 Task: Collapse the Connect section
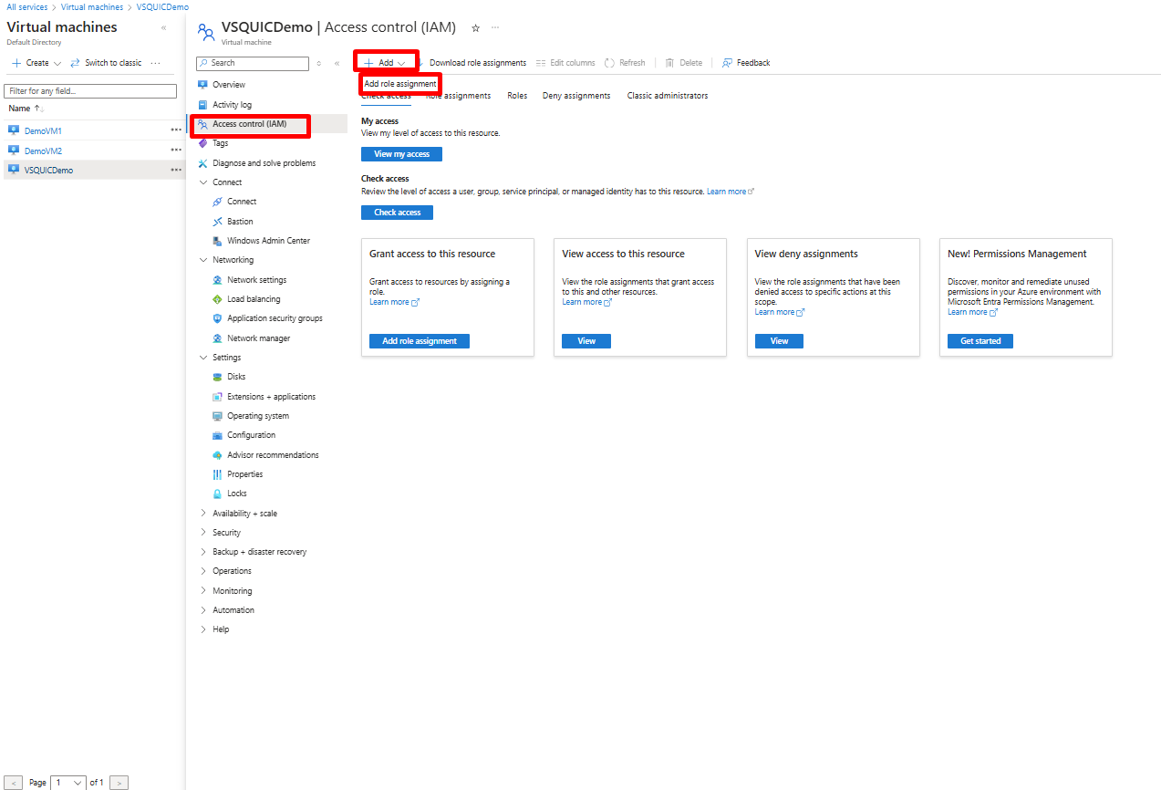(x=203, y=182)
